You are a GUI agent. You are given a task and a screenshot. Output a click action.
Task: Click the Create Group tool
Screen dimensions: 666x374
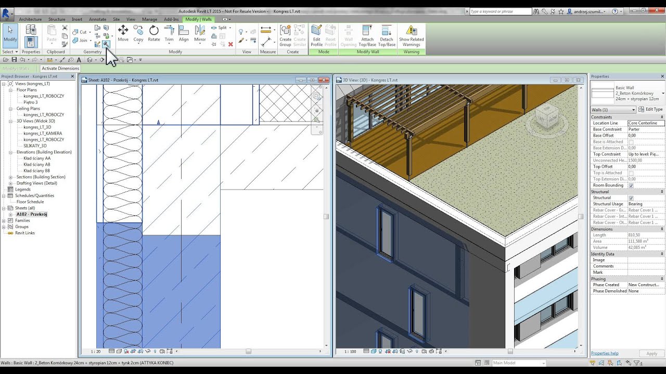[285, 35]
